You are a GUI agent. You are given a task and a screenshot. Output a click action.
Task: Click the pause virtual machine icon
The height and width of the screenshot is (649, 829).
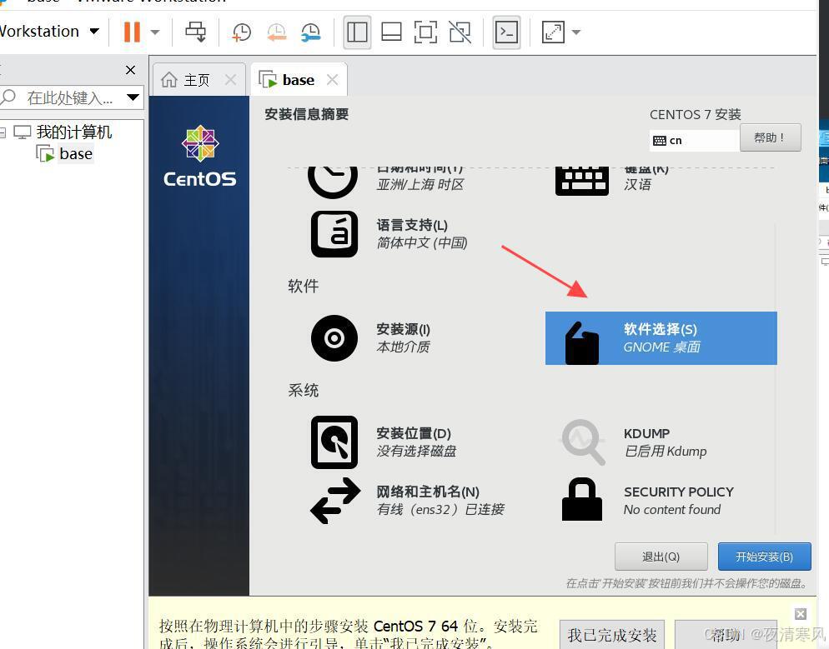(x=132, y=32)
